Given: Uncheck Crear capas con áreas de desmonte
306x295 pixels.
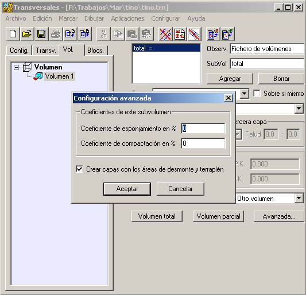Looking at the screenshot, I should pyautogui.click(x=79, y=169).
